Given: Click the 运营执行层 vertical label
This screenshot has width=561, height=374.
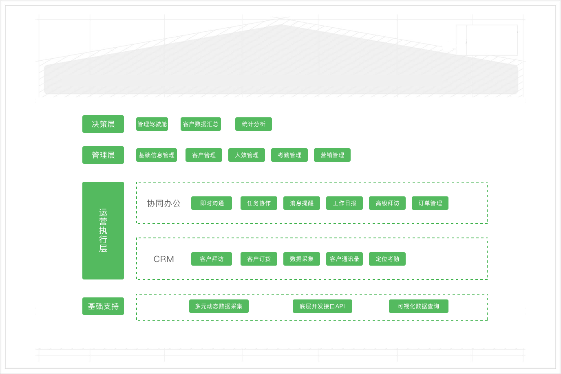Looking at the screenshot, I should [x=103, y=230].
